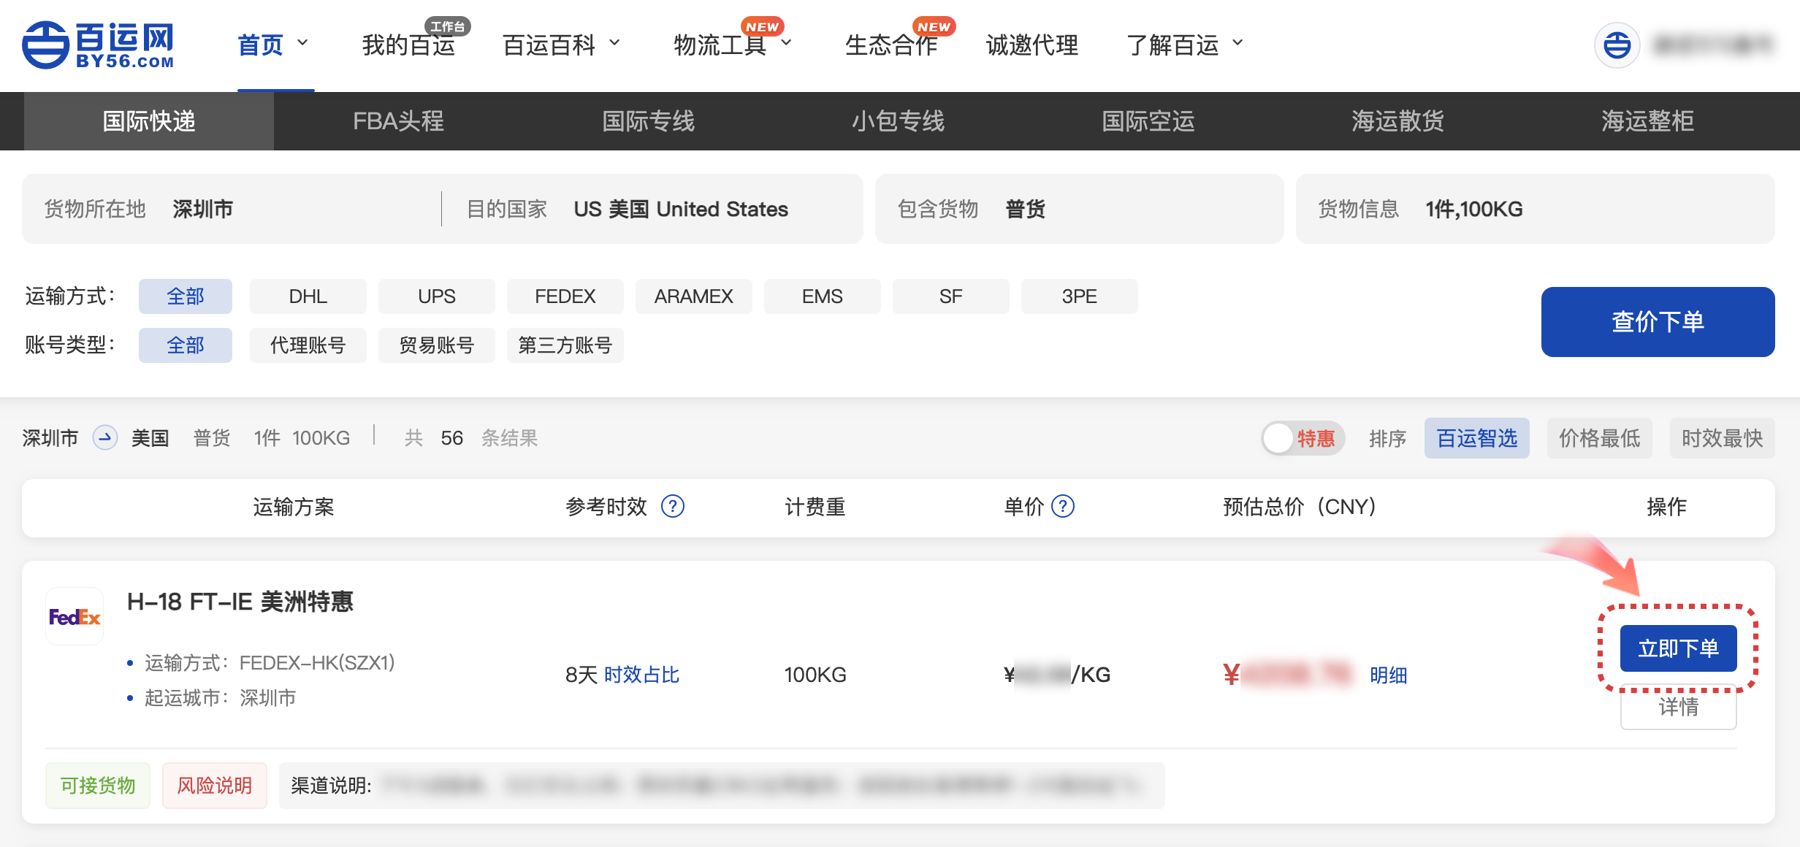Select the 代理账号 account type
This screenshot has height=847, width=1800.
click(308, 345)
